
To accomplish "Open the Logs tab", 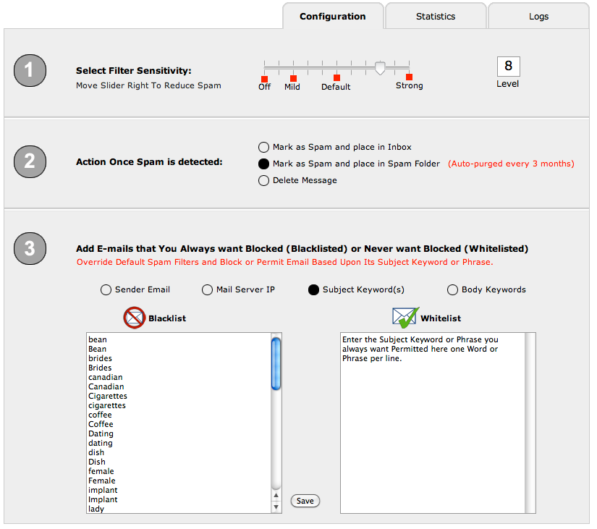I will click(x=538, y=16).
